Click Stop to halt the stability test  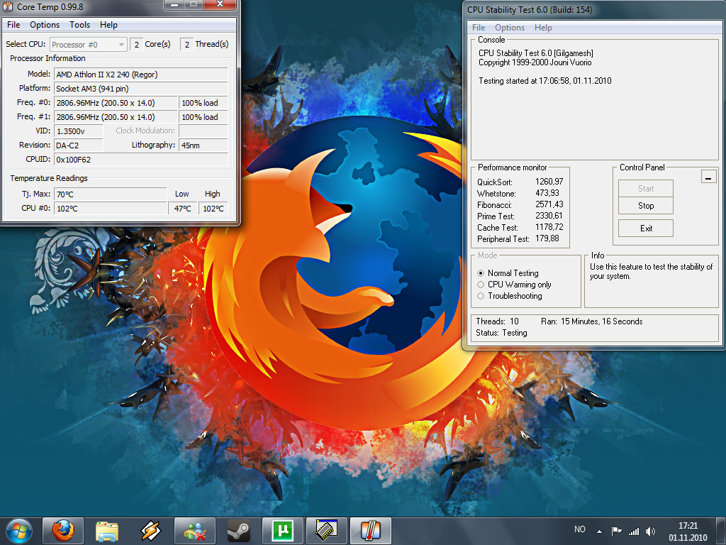pos(645,205)
